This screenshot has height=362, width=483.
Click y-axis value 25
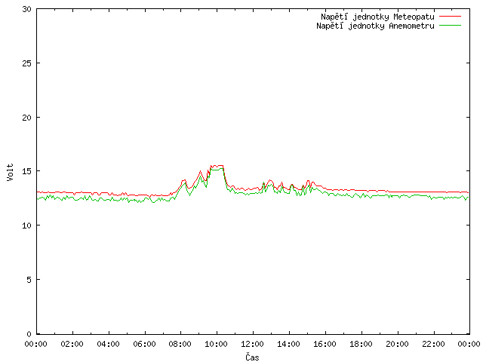27,63
